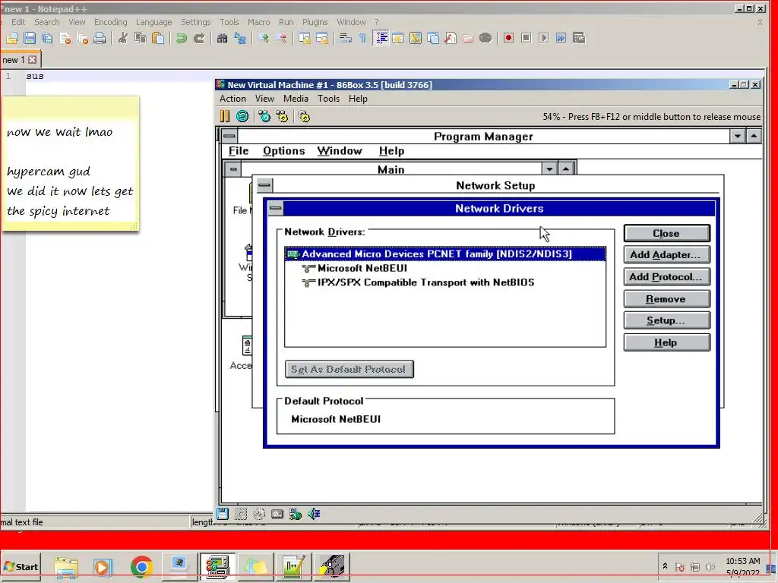This screenshot has width=778, height=583.
Task: Click floppy disk icon in 86Box status bar
Action: pos(223,514)
